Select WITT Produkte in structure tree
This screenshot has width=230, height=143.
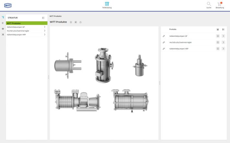[27, 23]
